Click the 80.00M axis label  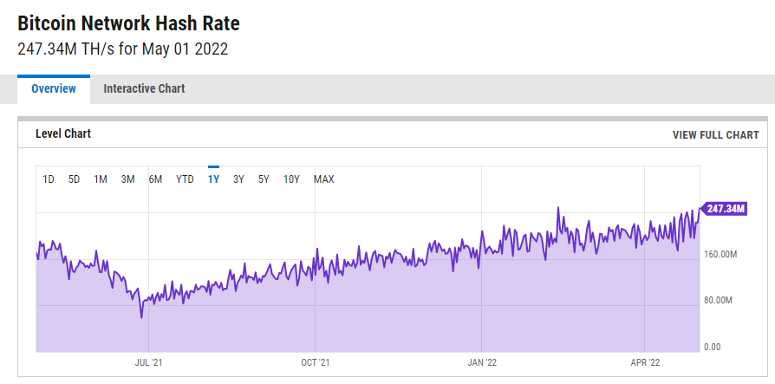[x=718, y=301]
